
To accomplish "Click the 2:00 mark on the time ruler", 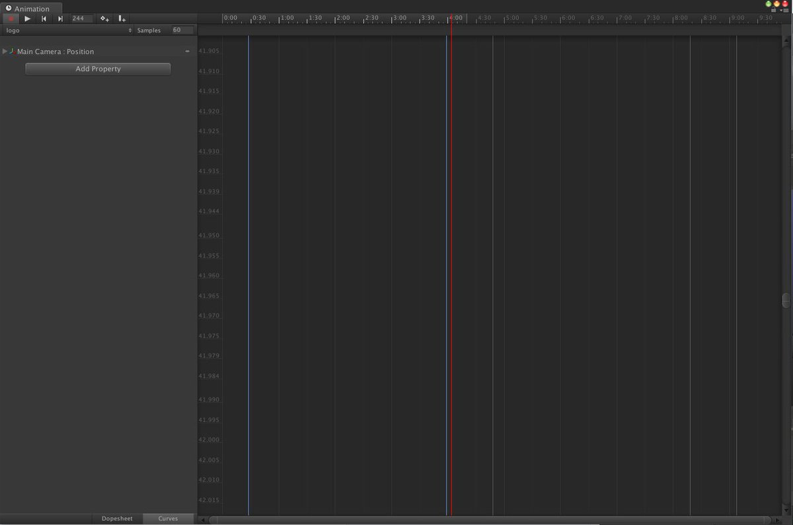I will [x=343, y=18].
